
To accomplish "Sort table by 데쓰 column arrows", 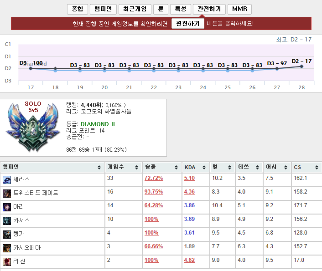I will coord(257,168).
